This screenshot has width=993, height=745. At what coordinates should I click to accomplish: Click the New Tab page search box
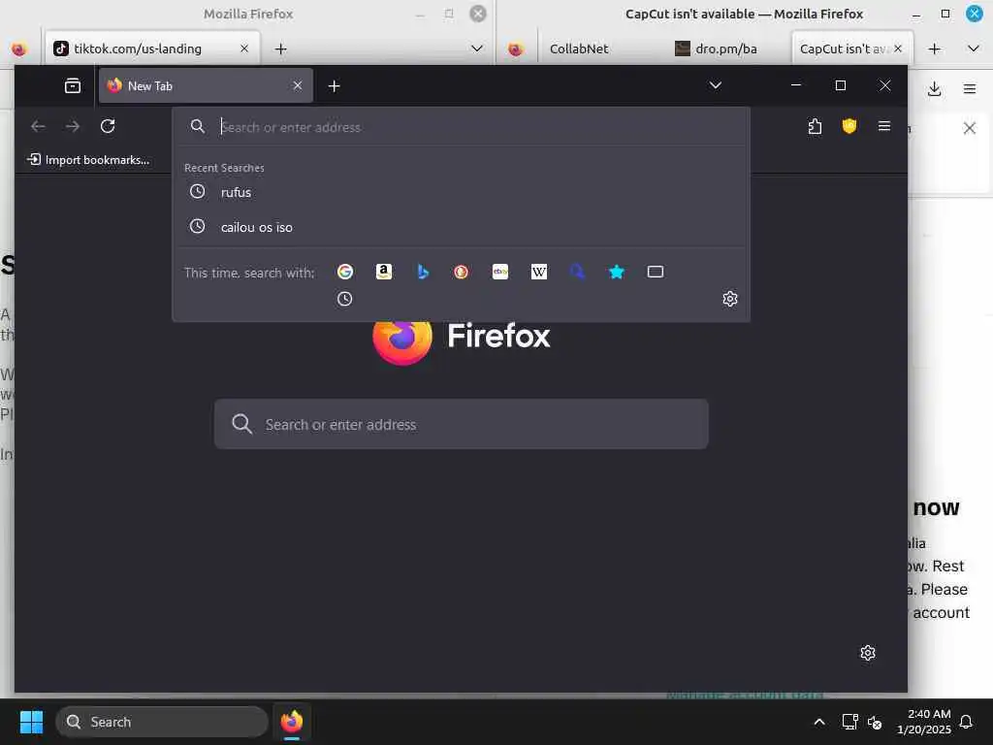point(461,424)
